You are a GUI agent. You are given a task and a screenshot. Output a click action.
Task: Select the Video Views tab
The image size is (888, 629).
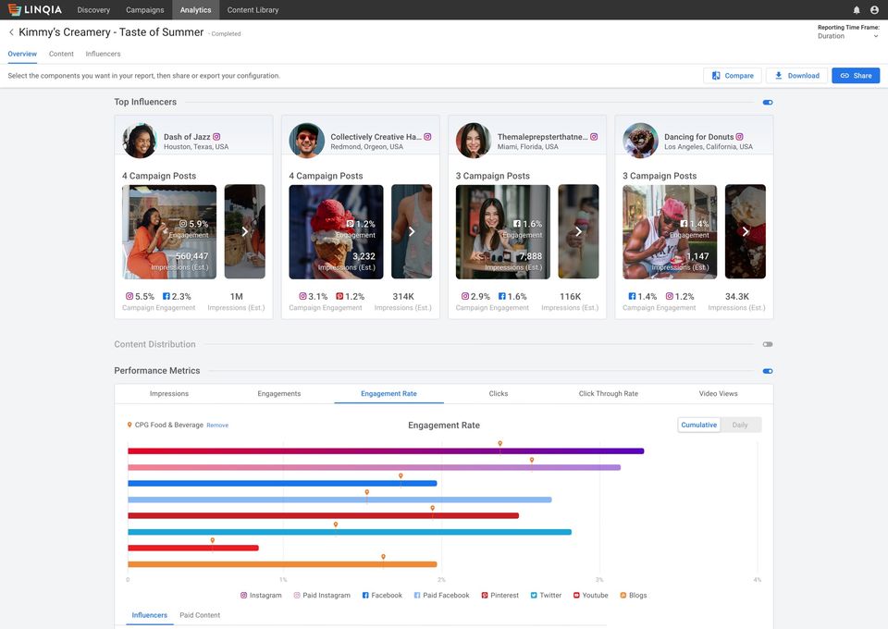coord(718,393)
